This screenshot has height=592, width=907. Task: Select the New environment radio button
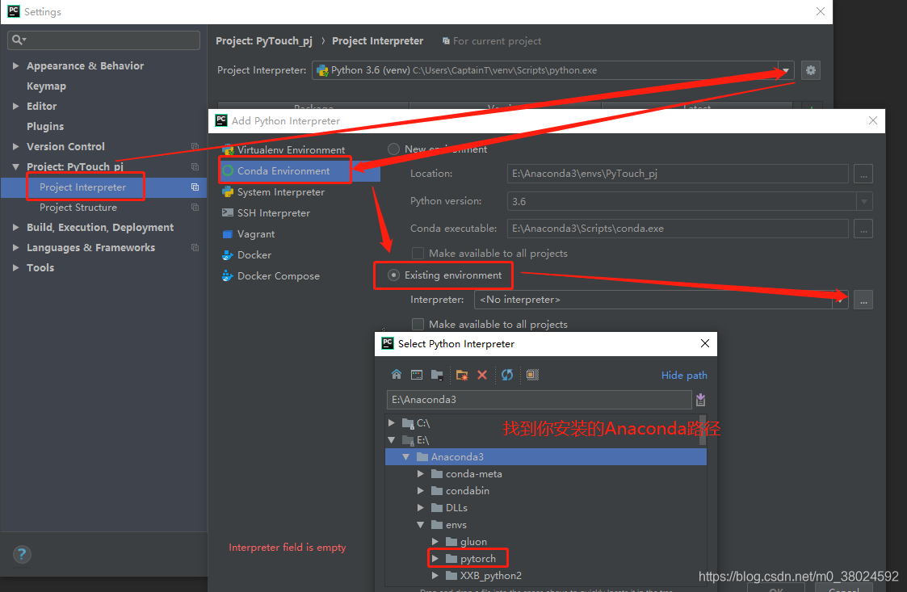pos(394,149)
